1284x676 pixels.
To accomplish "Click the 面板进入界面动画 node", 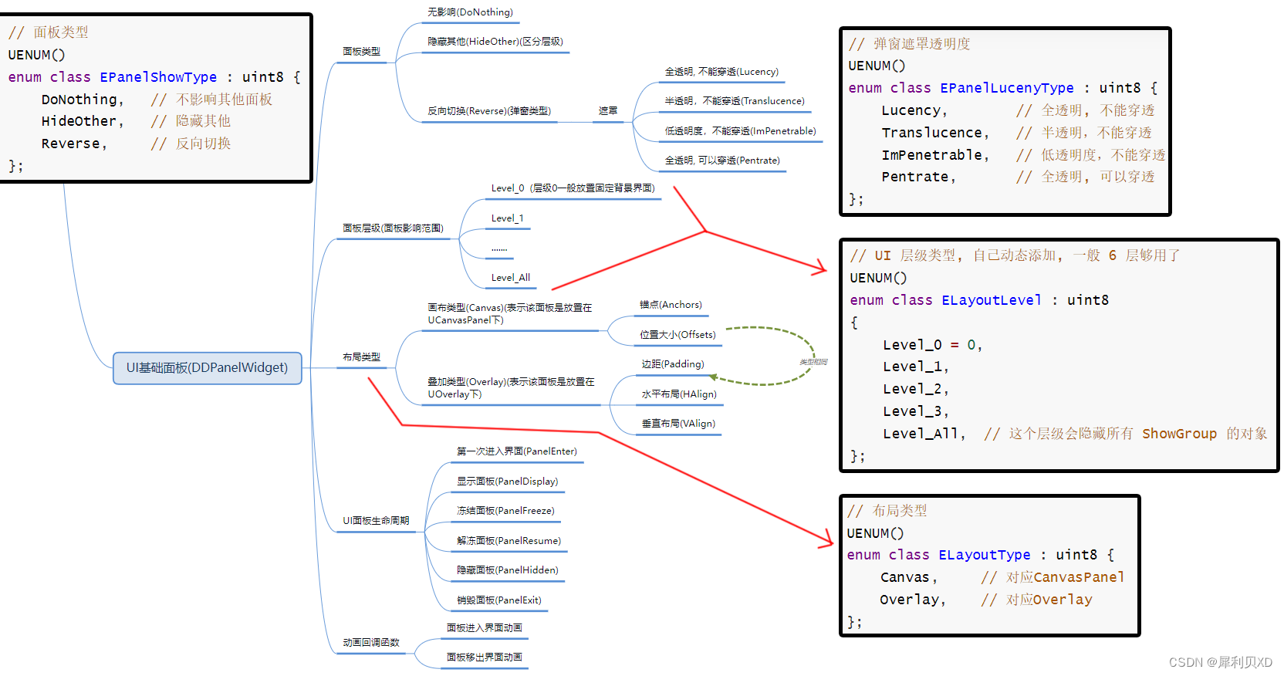I will coord(484,628).
